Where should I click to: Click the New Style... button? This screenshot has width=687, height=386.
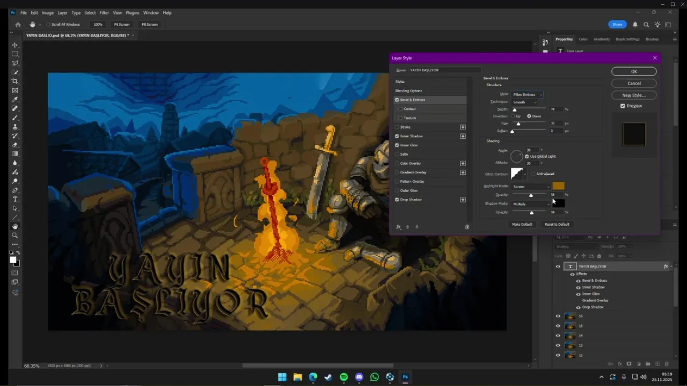coord(634,95)
